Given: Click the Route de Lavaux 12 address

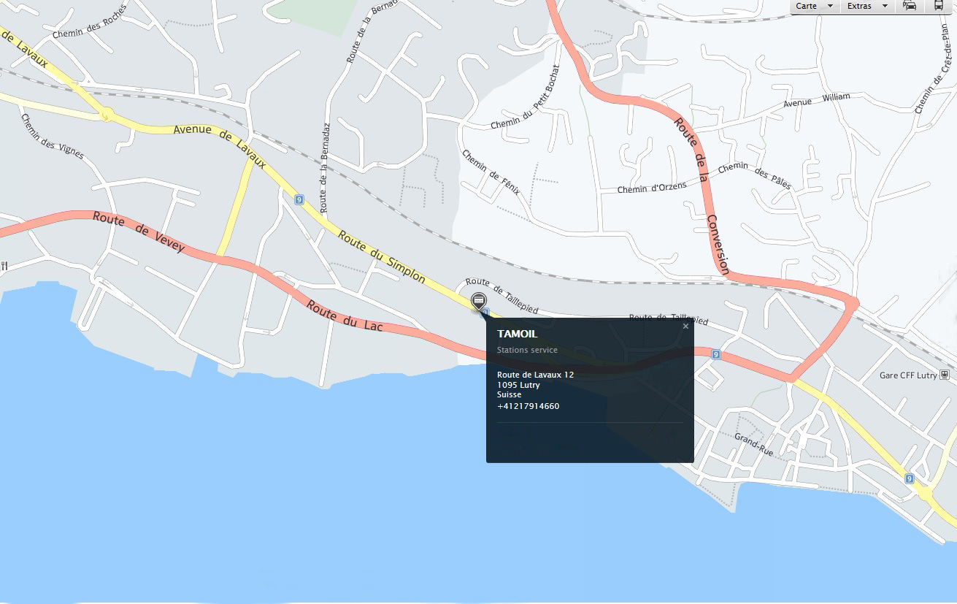Looking at the screenshot, I should 535,375.
